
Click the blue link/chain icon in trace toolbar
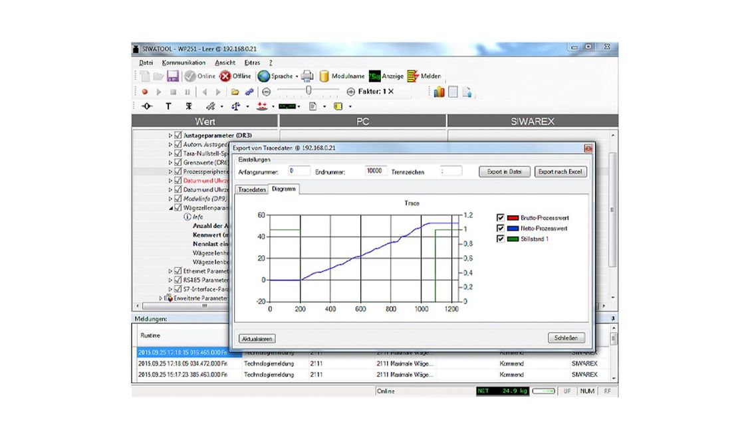coord(249,92)
